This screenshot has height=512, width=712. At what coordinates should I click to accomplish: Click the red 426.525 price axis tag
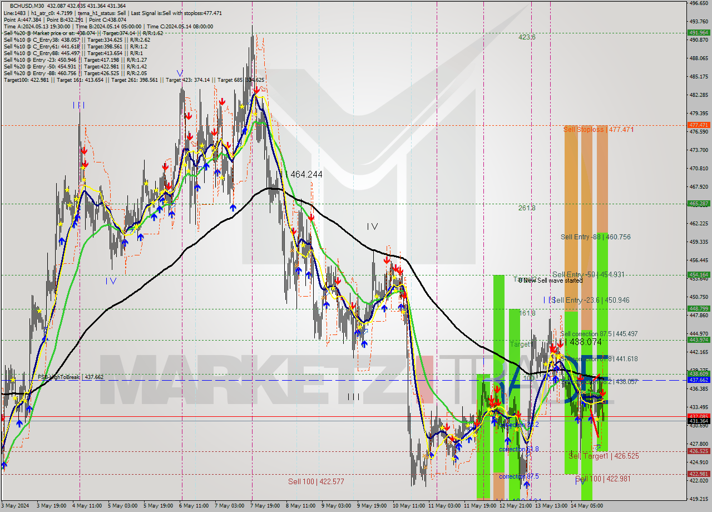coord(699,451)
